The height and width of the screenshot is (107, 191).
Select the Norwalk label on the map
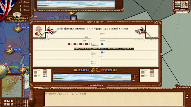click(13, 67)
